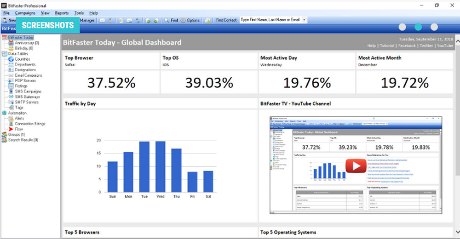This screenshot has width=460, height=239.
Task: Open the YouTube link in header
Action: tap(445, 46)
